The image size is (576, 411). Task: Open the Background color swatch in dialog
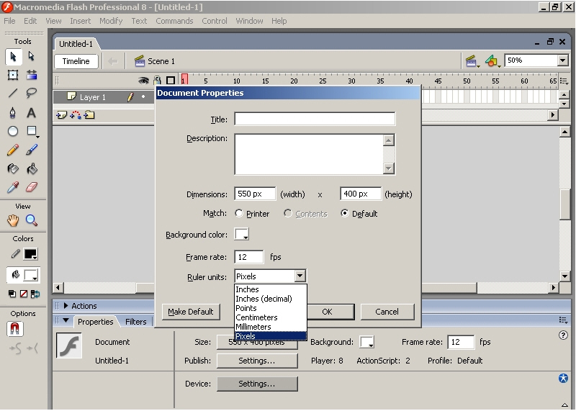pos(242,234)
